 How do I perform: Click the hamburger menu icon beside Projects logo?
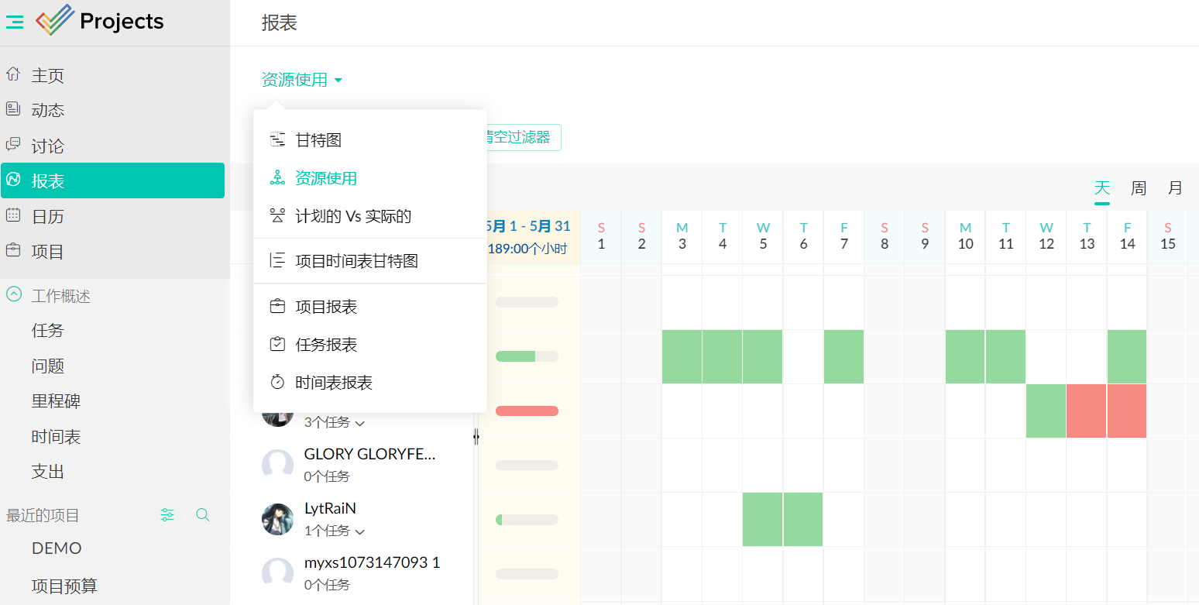point(15,22)
